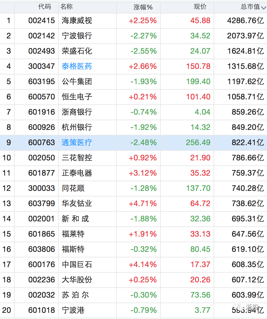267x319 pixels.
Task: Open the 通策医疗 stock link
Action: click(77, 142)
